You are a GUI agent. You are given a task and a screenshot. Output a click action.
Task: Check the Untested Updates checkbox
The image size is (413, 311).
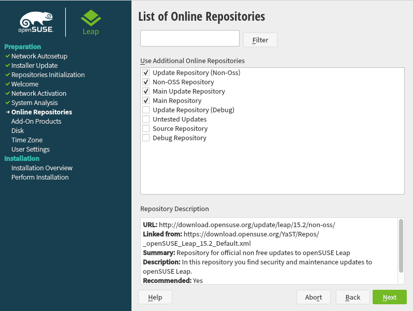[x=146, y=120]
